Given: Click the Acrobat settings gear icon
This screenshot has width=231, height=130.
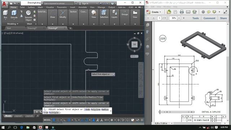Looking at the screenshot, I should pos(203,12).
